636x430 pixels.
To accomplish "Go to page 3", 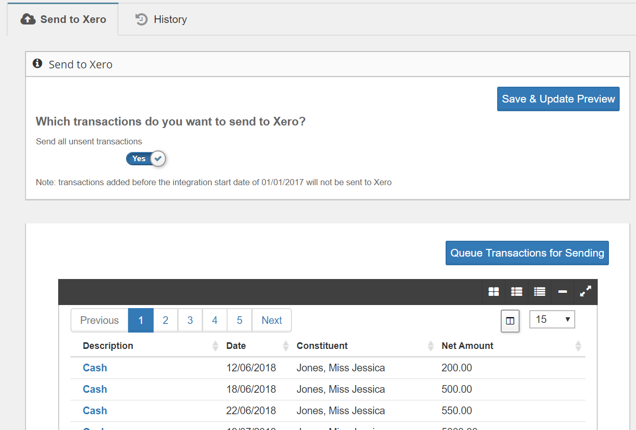I will 190,320.
